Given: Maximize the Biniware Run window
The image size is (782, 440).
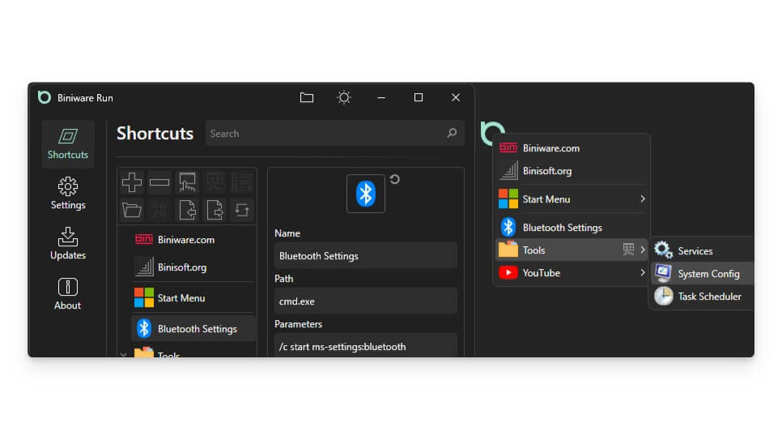Looking at the screenshot, I should [419, 97].
